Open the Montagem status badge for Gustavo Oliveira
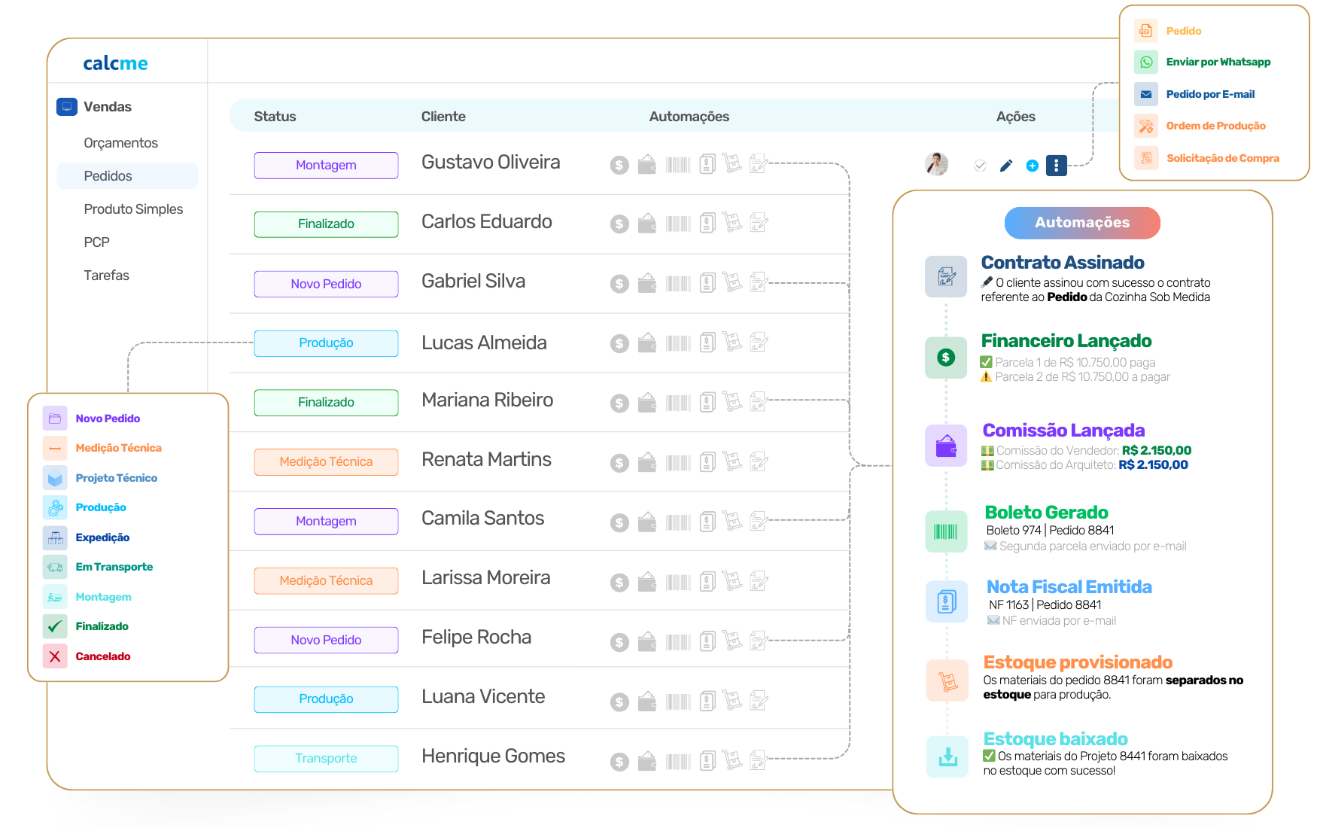Screen dimensions: 1317x828 (x=326, y=166)
